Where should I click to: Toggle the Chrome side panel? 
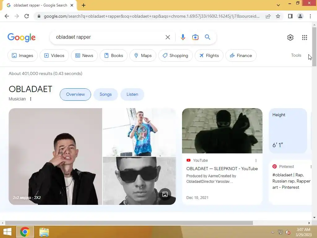[x=290, y=16]
